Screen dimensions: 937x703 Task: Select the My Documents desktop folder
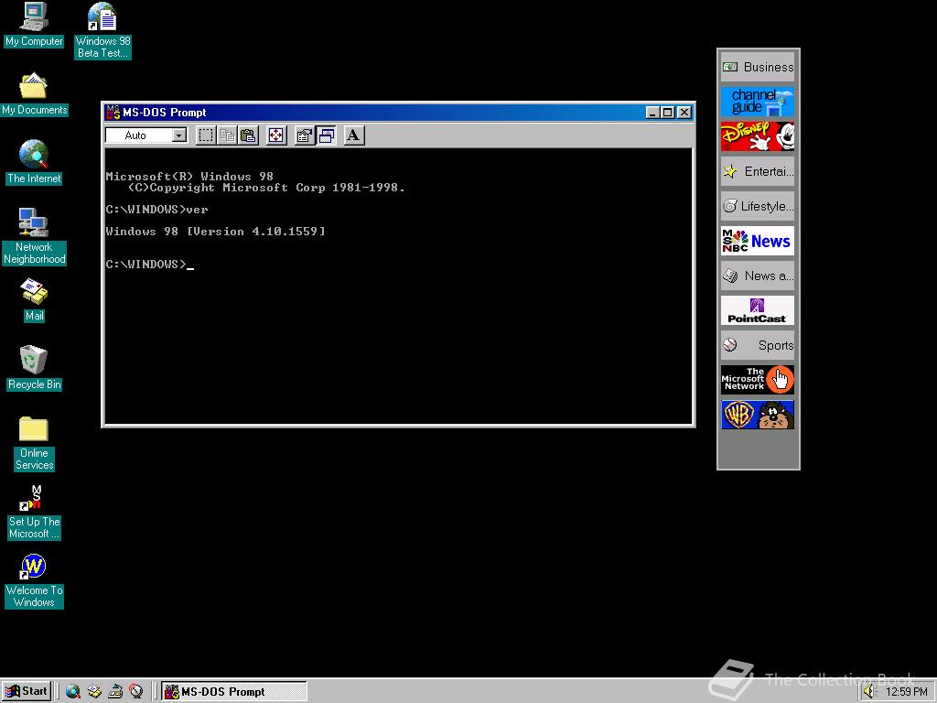[34, 94]
